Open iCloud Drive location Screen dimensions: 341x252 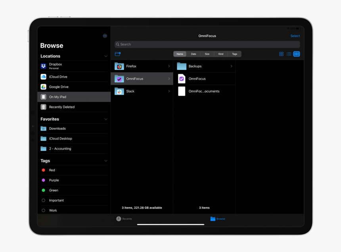tap(74, 77)
